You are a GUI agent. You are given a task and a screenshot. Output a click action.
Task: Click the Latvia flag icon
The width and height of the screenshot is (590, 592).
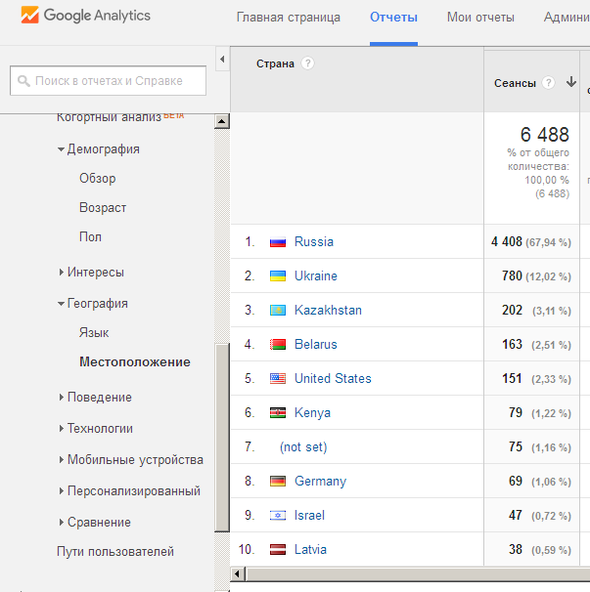click(x=278, y=549)
